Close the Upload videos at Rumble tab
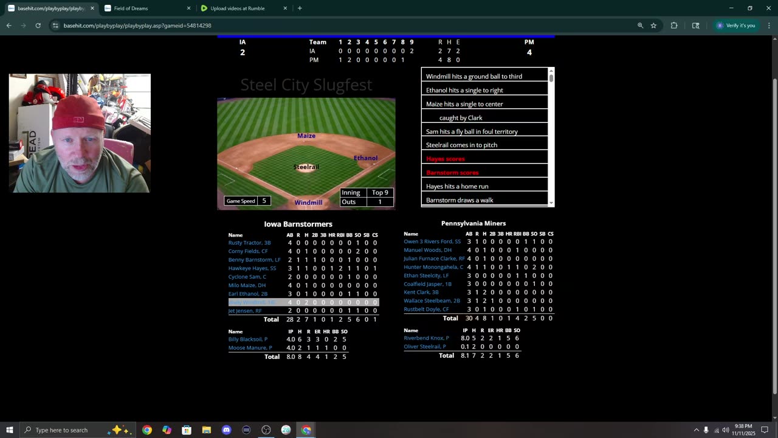Screen dimensions: 778x438 285,9
